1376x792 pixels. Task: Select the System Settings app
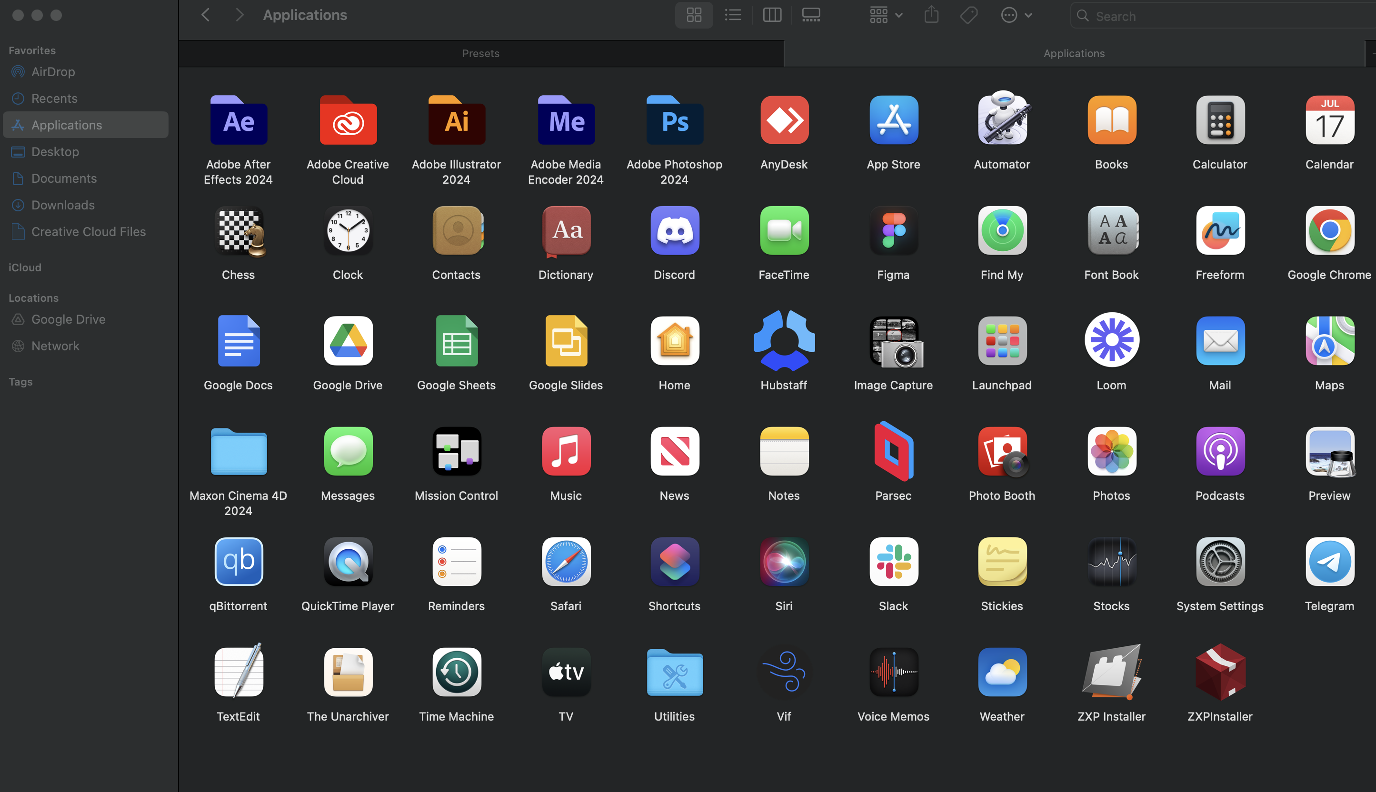point(1220,562)
